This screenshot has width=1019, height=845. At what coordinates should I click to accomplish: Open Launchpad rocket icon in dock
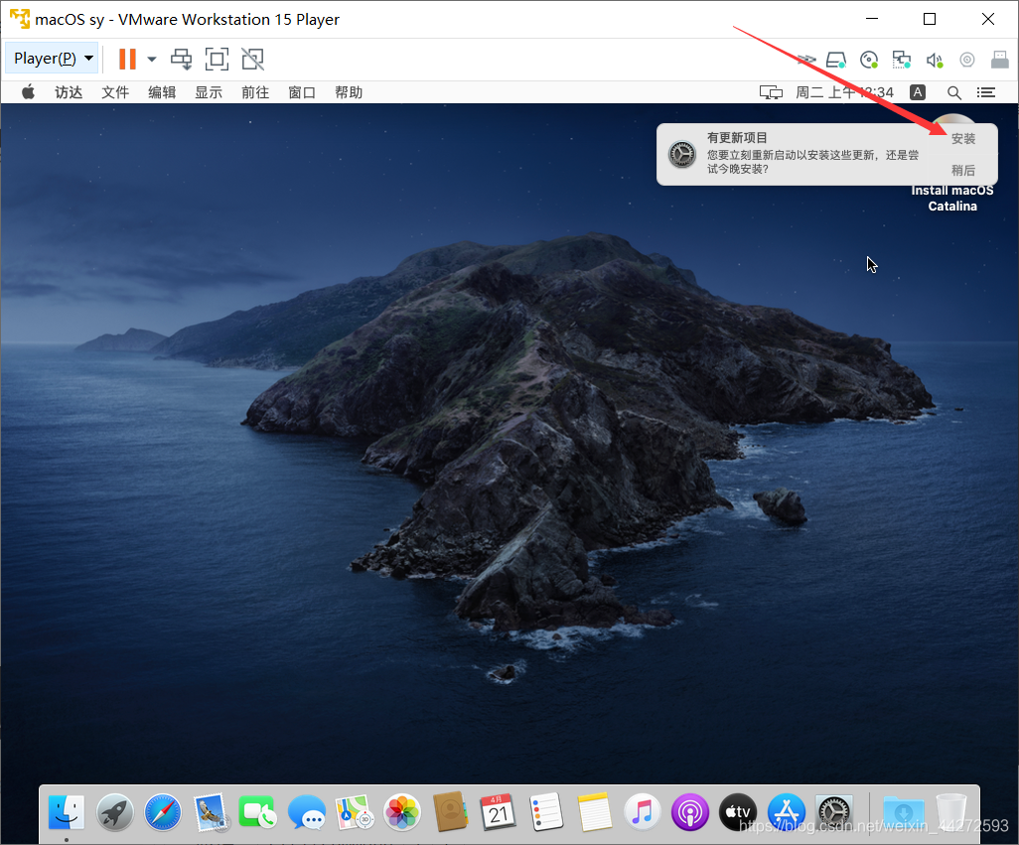(x=115, y=812)
